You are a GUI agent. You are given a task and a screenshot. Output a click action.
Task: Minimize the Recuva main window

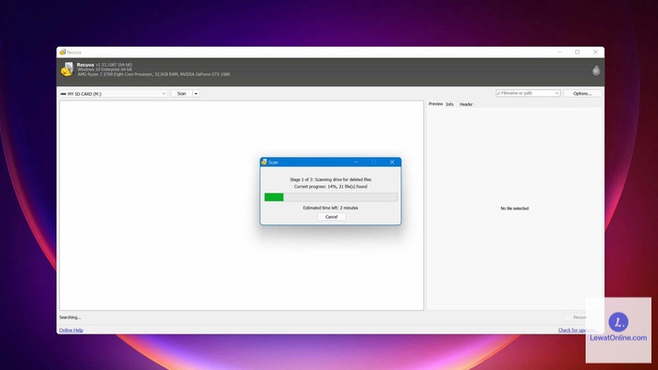(x=559, y=52)
